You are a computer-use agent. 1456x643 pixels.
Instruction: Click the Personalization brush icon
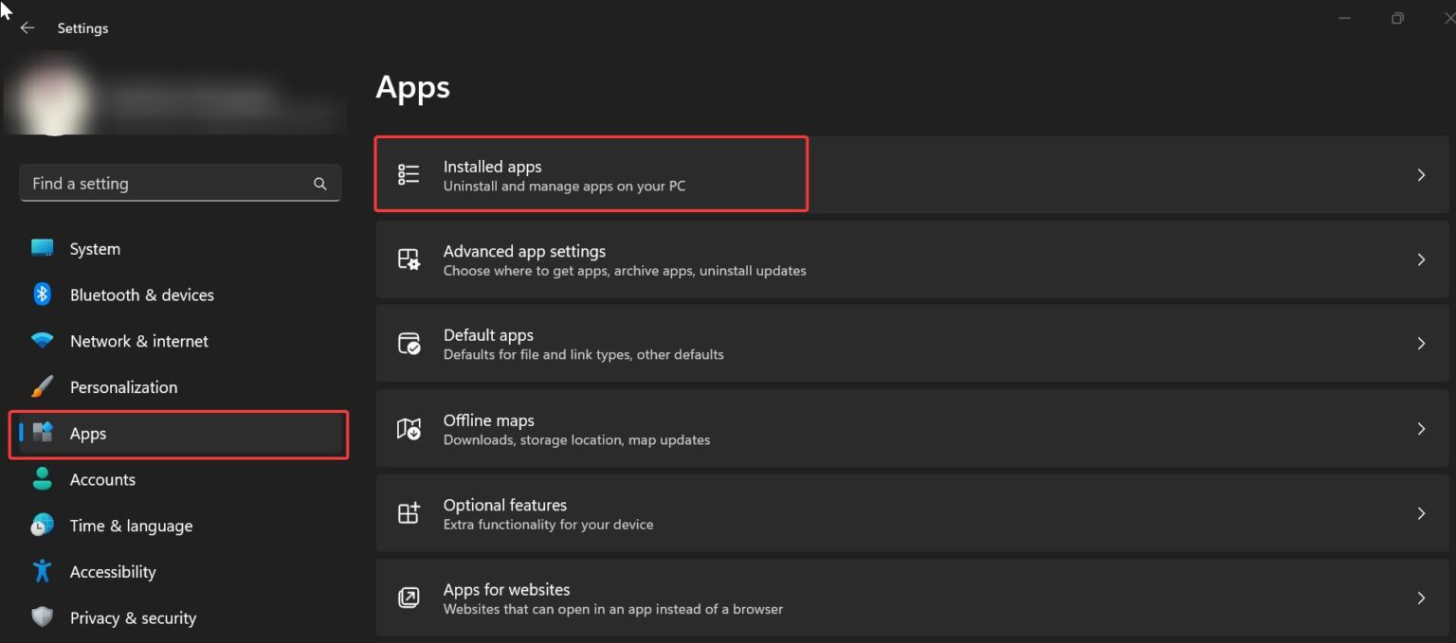[x=42, y=386]
